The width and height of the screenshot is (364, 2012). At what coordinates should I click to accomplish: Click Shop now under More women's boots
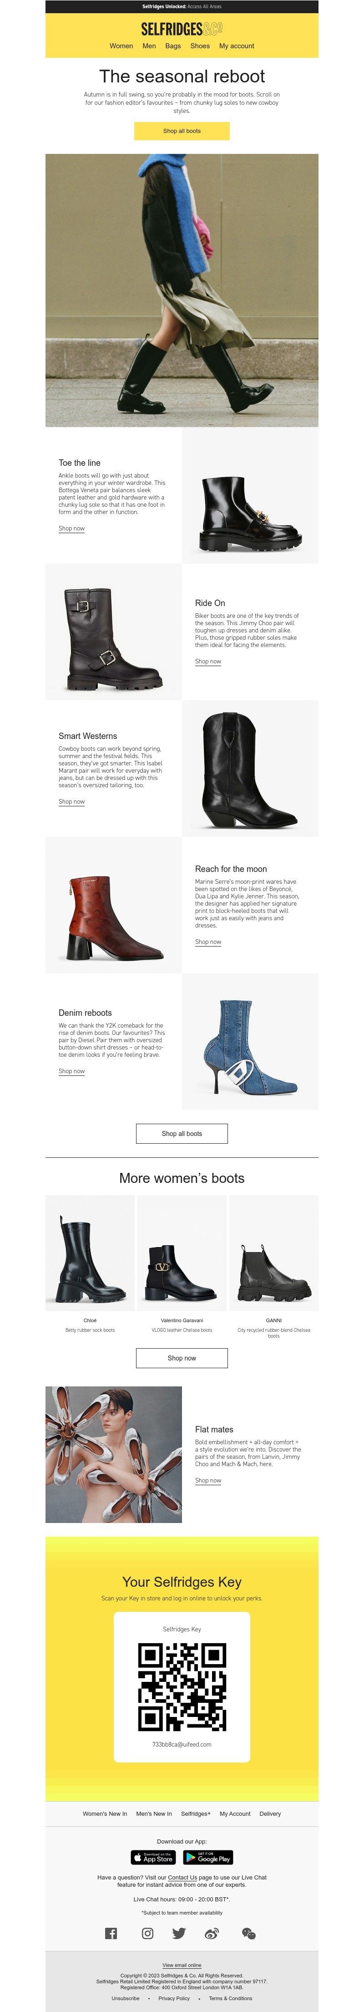[182, 1358]
